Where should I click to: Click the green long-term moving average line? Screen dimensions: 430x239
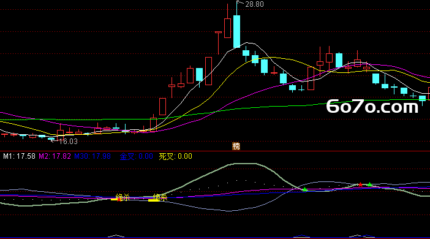274,106
